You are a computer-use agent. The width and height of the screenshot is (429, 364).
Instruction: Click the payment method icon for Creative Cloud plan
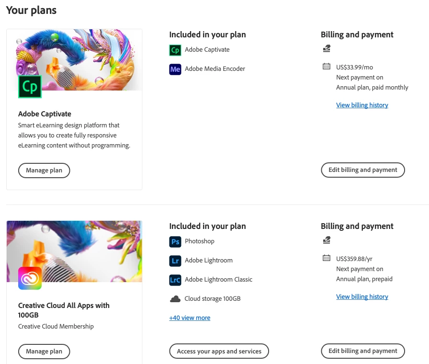click(x=327, y=240)
